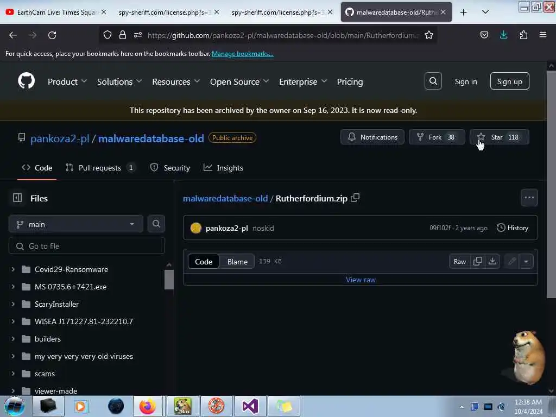Toggle Blame view for the file
The height and width of the screenshot is (417, 556).
point(237,262)
